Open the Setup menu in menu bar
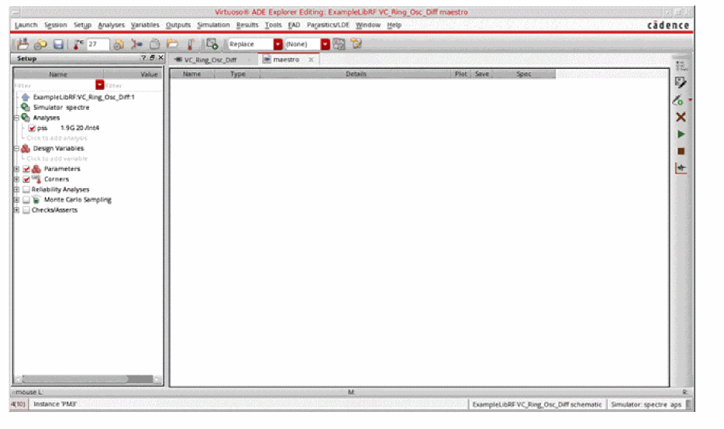Image resolution: width=724 pixels, height=429 pixels. [x=83, y=25]
